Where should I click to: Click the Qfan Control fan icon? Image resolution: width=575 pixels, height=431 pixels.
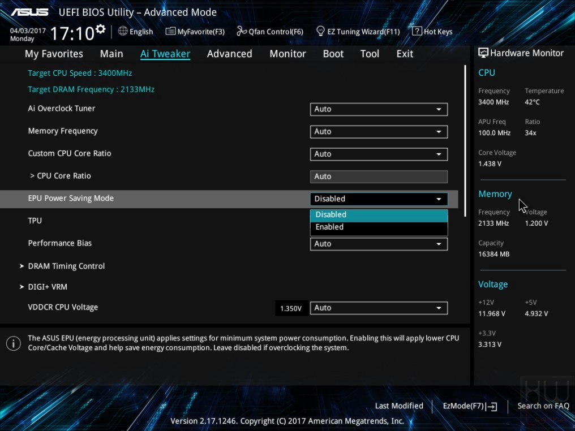[242, 31]
